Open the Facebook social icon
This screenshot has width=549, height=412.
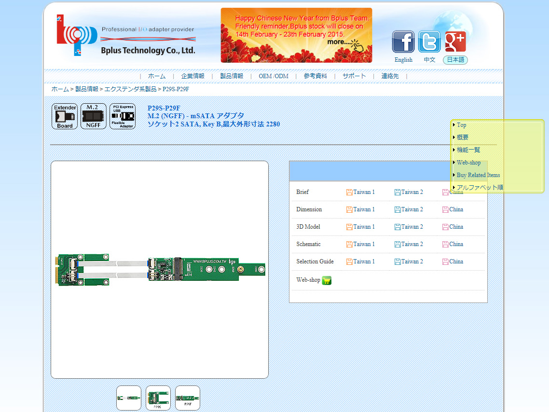(x=403, y=41)
